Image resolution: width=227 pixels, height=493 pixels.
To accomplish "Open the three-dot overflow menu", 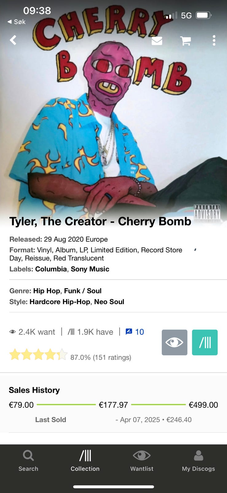I will tap(214, 40).
